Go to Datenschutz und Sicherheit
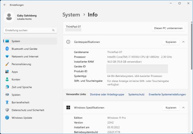Viewport: 193px width, 134px height. (x=30, y=110)
